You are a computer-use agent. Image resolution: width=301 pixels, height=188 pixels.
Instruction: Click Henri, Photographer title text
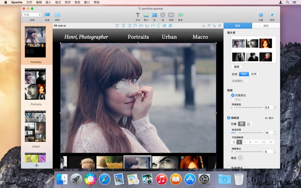pos(86,37)
